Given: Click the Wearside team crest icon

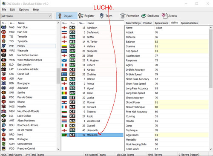Looking at the screenshot, I should coord(4,51).
